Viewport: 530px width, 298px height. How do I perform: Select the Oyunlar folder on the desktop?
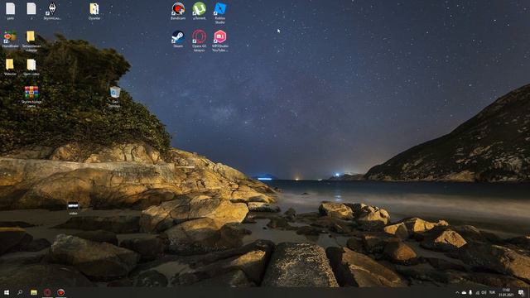(x=94, y=11)
